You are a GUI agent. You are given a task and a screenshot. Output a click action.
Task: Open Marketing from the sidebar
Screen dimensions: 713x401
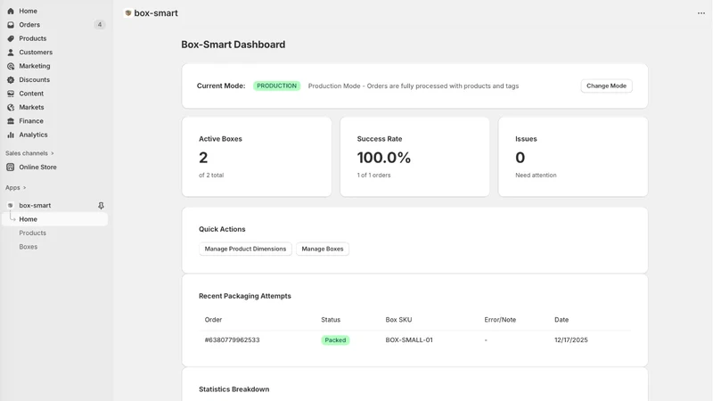35,66
